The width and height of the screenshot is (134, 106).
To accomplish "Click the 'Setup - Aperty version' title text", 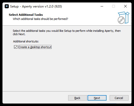I will [27, 6].
